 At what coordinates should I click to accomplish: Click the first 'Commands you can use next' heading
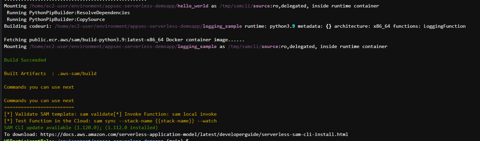[x=39, y=87]
